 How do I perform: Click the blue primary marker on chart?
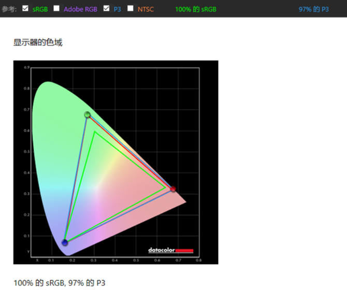coord(65,242)
